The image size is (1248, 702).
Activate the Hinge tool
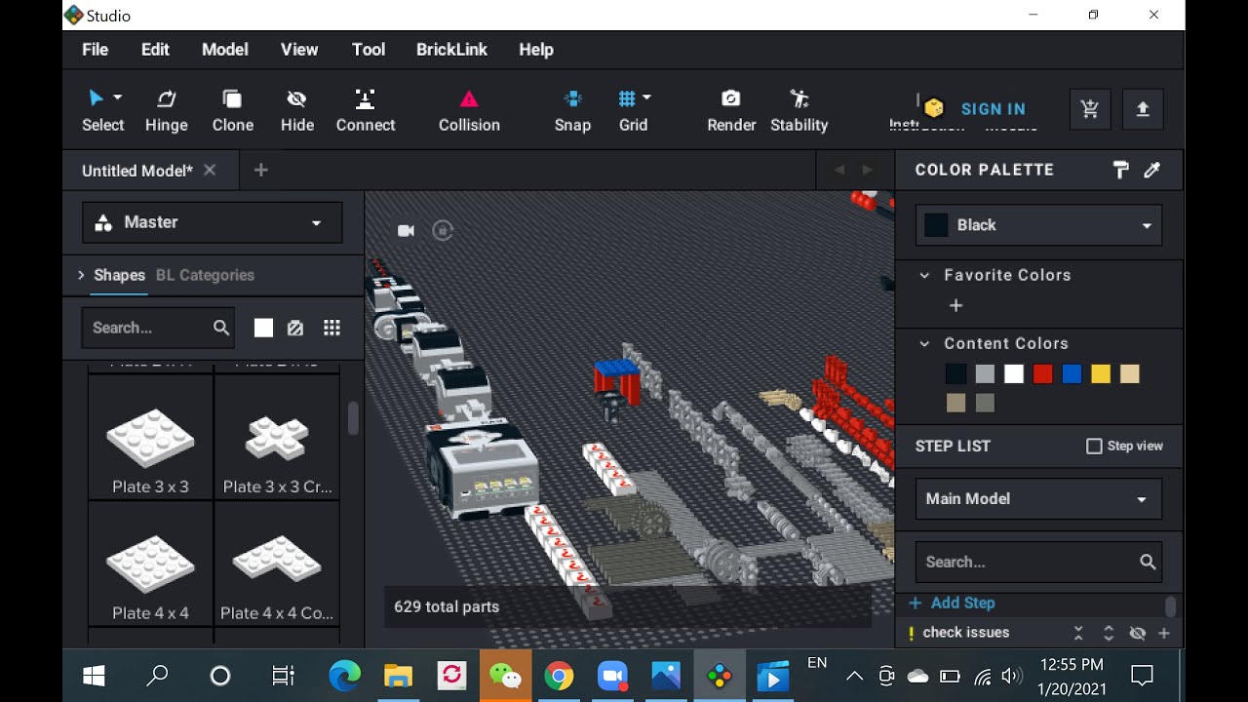click(167, 110)
